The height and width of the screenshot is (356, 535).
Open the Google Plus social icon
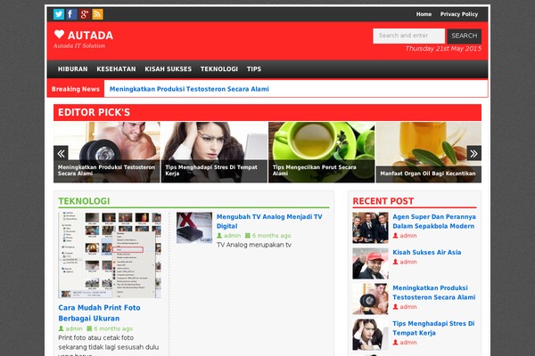pos(85,14)
